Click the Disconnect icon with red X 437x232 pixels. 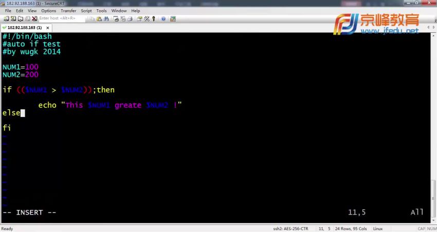[x=34, y=18]
